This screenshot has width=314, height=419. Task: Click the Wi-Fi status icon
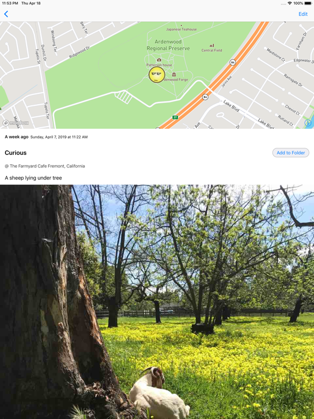(289, 3)
